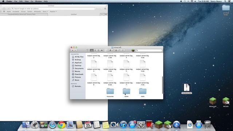Click the Finder Share toolbar button
This screenshot has width=233, height=131.
pyautogui.click(x=123, y=50)
